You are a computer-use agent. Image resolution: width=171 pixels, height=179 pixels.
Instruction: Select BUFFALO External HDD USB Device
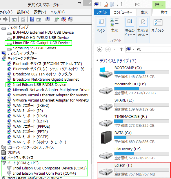point(43,32)
